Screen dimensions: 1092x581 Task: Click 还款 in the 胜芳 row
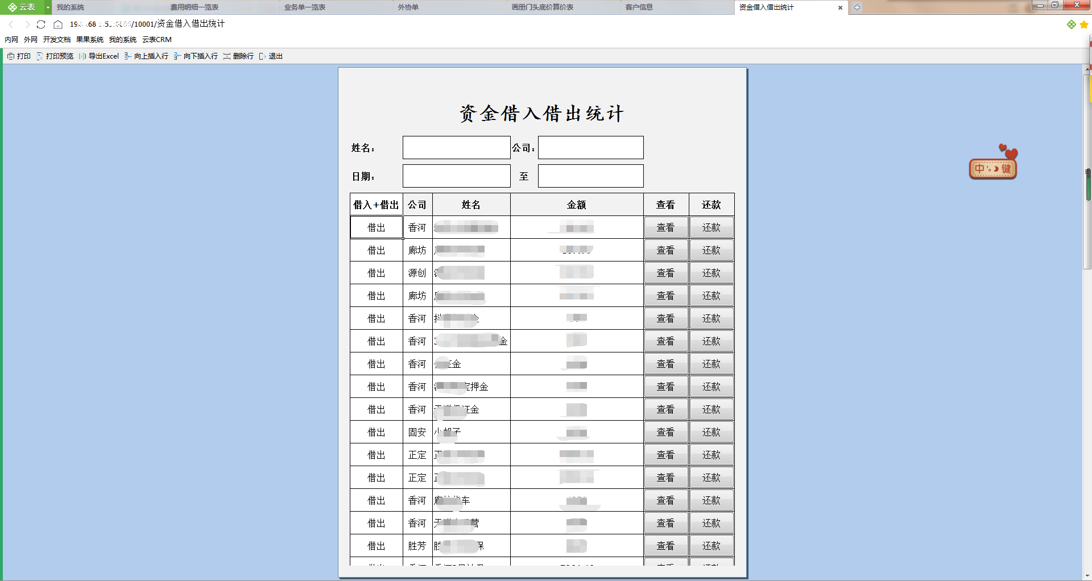click(x=712, y=546)
